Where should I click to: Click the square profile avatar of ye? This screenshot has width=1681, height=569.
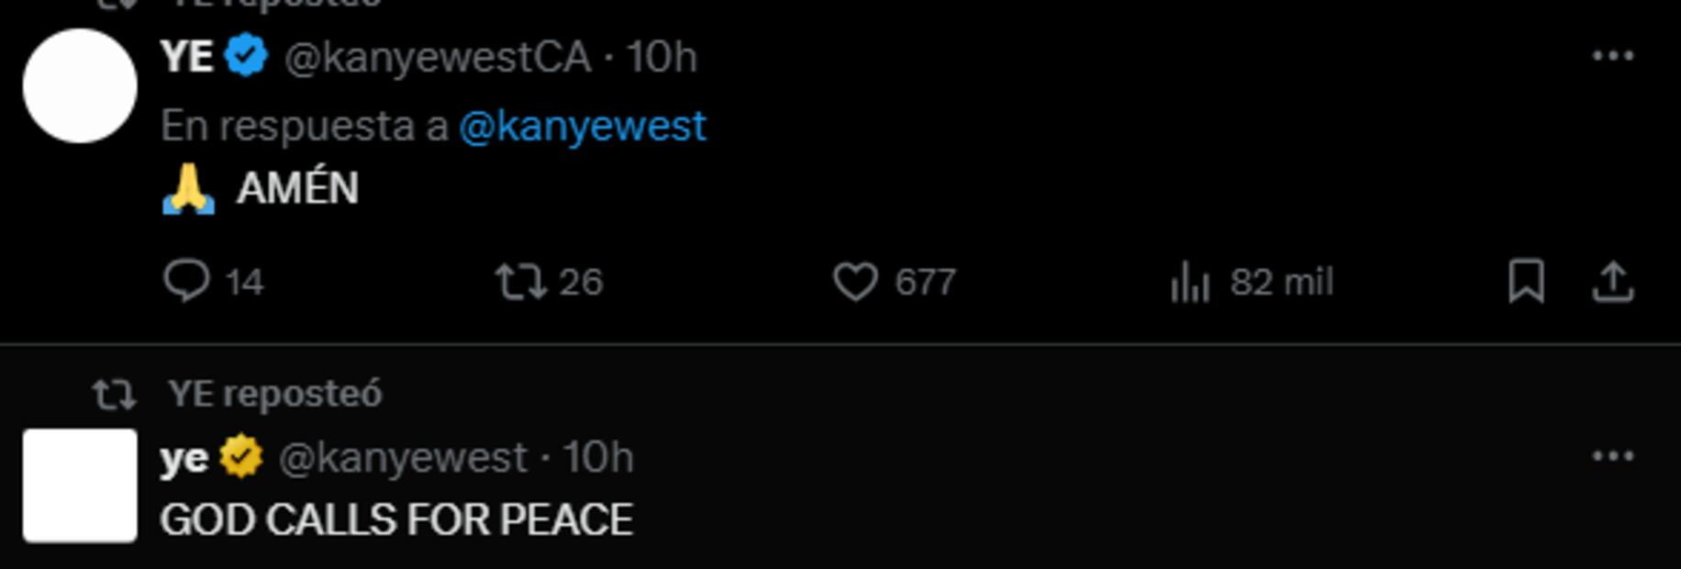[x=80, y=485]
